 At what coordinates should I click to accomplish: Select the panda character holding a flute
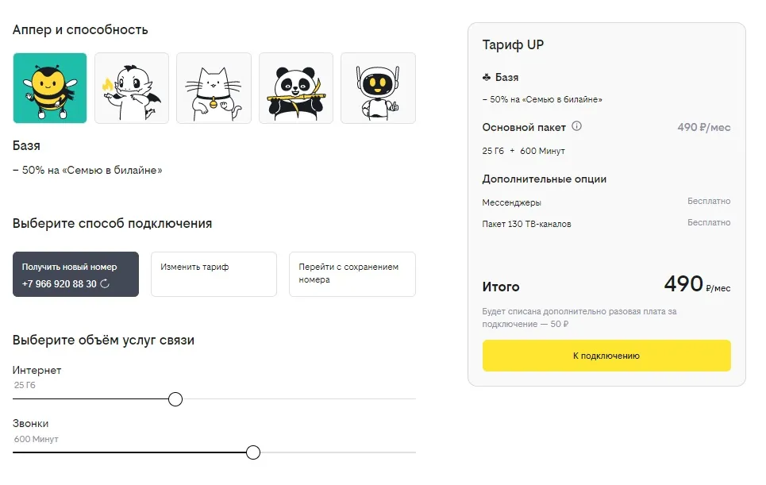click(x=296, y=88)
